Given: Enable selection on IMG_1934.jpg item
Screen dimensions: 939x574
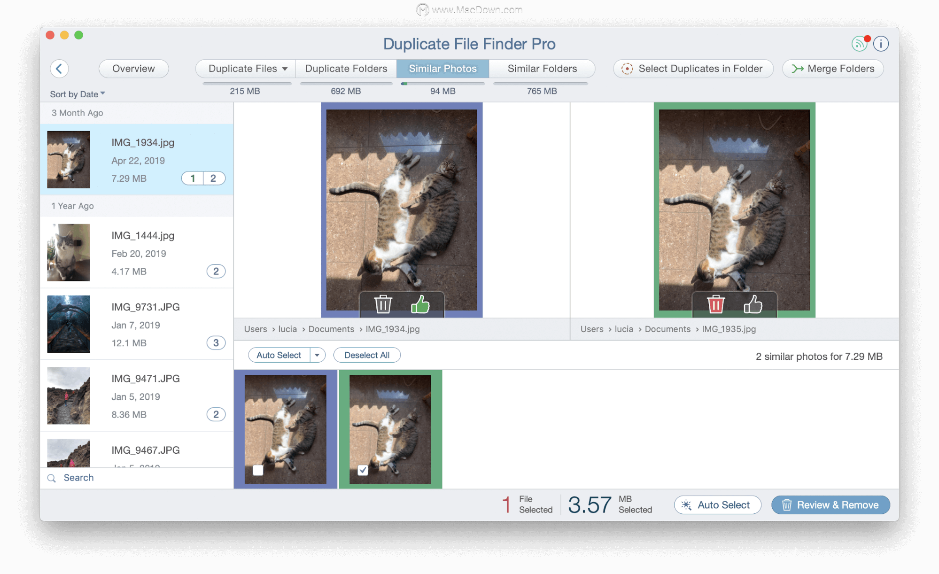Looking at the screenshot, I should coord(257,469).
